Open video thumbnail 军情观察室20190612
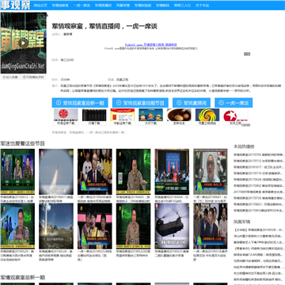 pyautogui.click(x=17, y=172)
